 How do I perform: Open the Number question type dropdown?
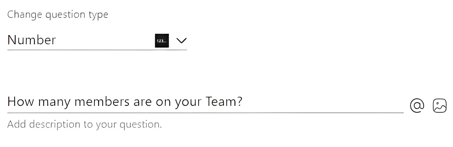(x=97, y=41)
